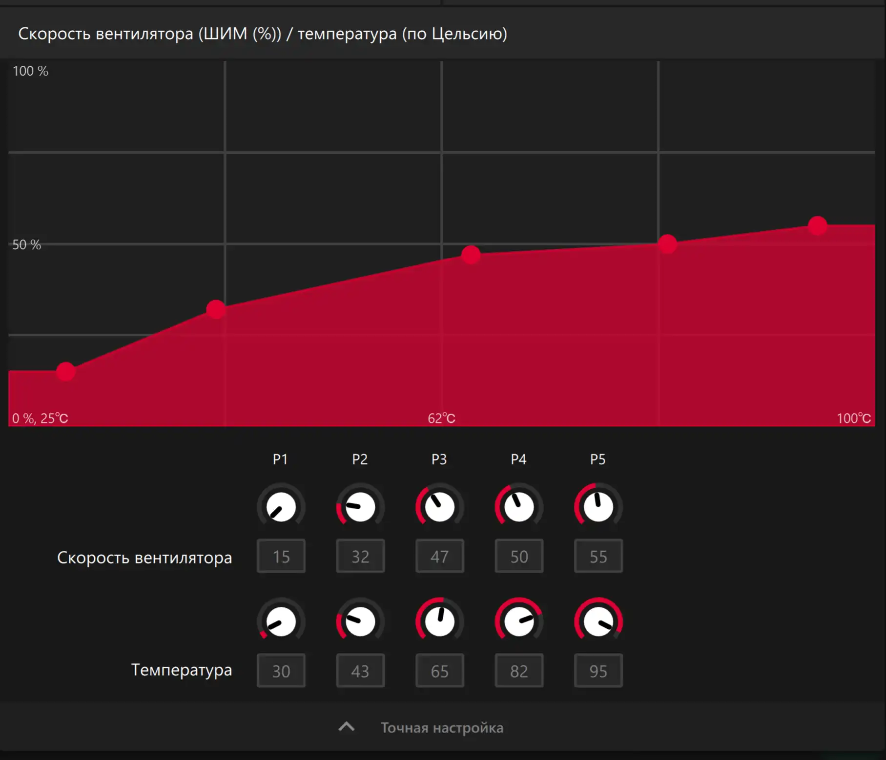Click the P2 fan speed knob
This screenshot has height=760, width=886.
click(360, 507)
